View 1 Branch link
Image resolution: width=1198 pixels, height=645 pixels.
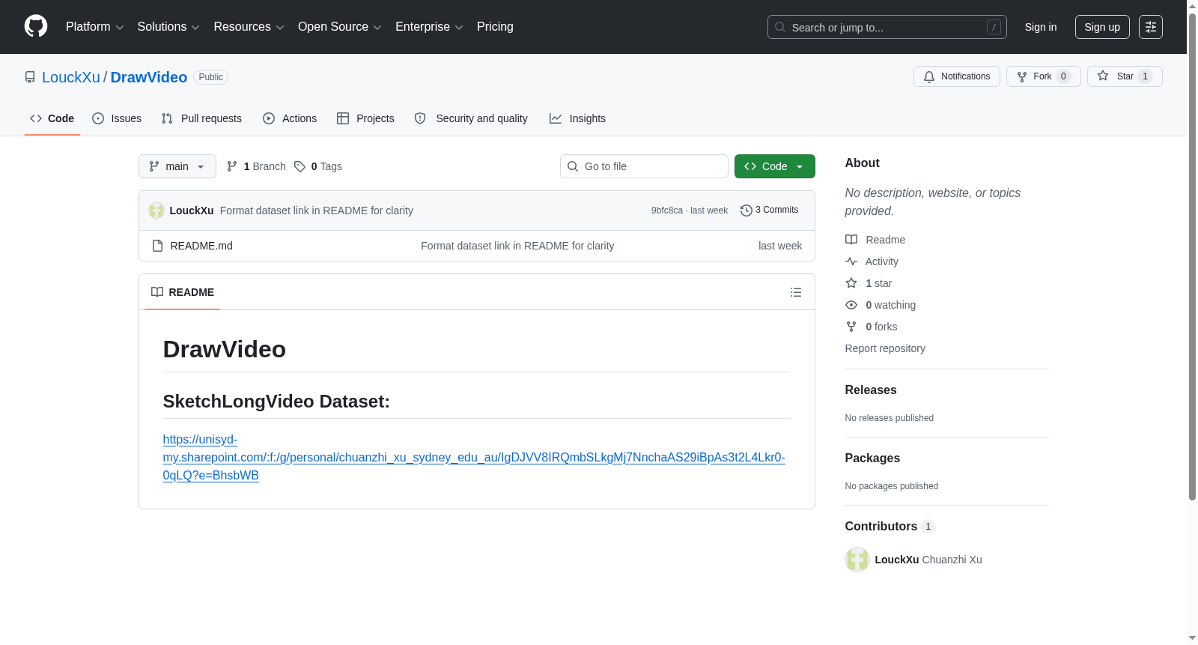(256, 166)
